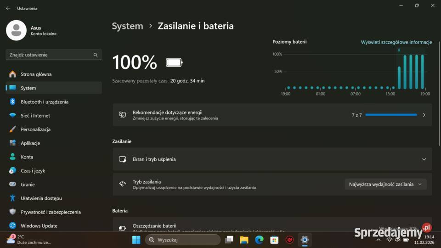Click the Windows Update refresh icon
The width and height of the screenshot is (441, 248).
coord(12,225)
